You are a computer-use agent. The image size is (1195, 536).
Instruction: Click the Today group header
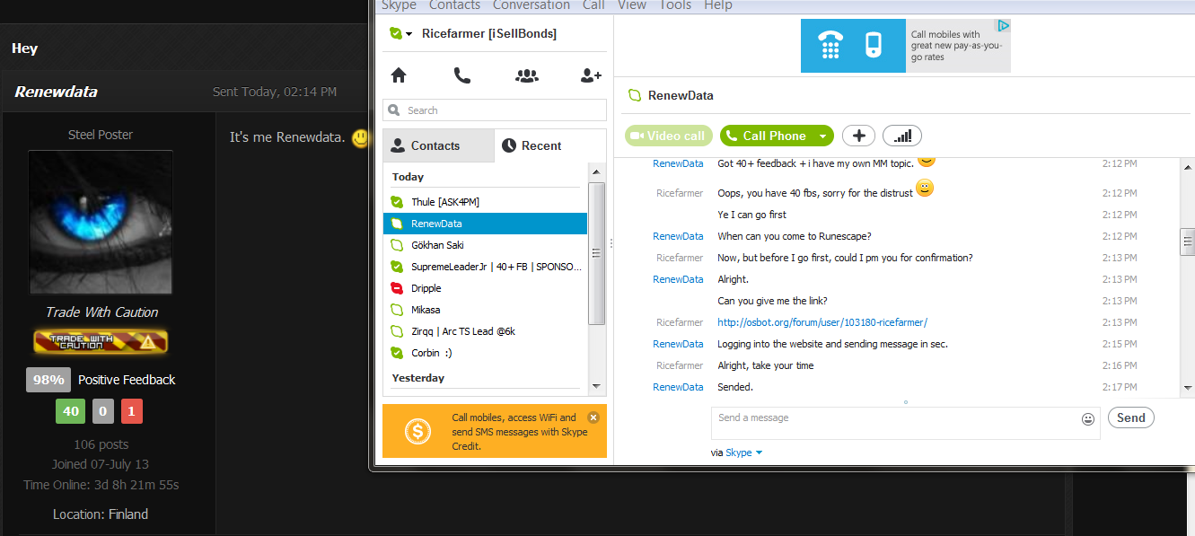pos(409,177)
